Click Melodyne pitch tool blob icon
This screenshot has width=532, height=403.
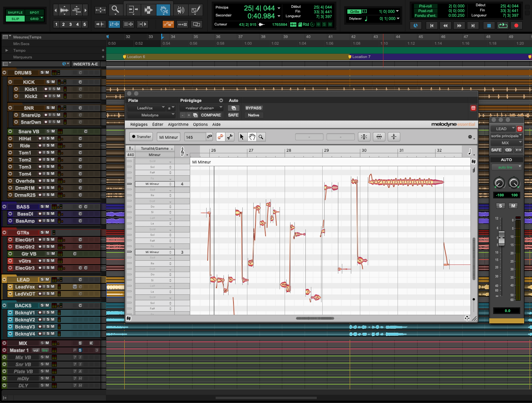pos(221,137)
